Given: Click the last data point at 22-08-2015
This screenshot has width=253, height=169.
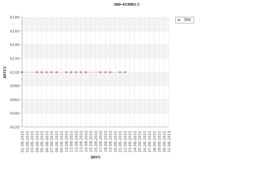Looking at the screenshot, I should pos(125,72).
